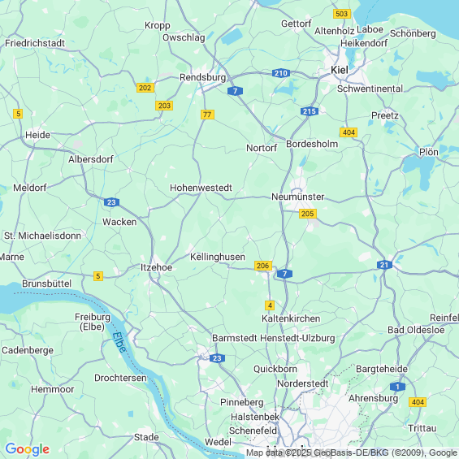Click the 1 highway shield near Ahrensburg
459x459 pixels.
(397, 387)
